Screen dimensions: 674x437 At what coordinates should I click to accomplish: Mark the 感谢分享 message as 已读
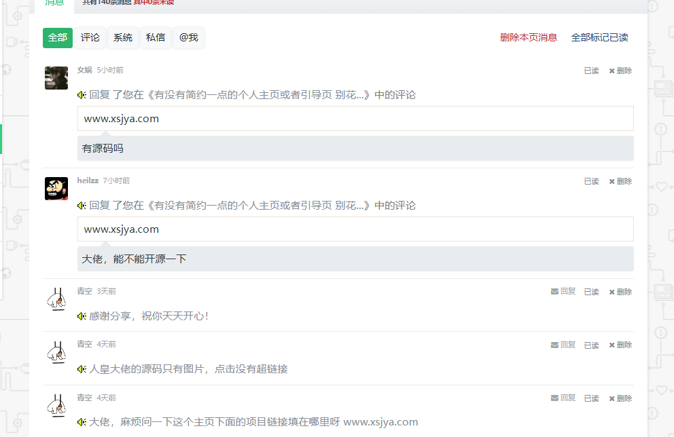point(590,291)
